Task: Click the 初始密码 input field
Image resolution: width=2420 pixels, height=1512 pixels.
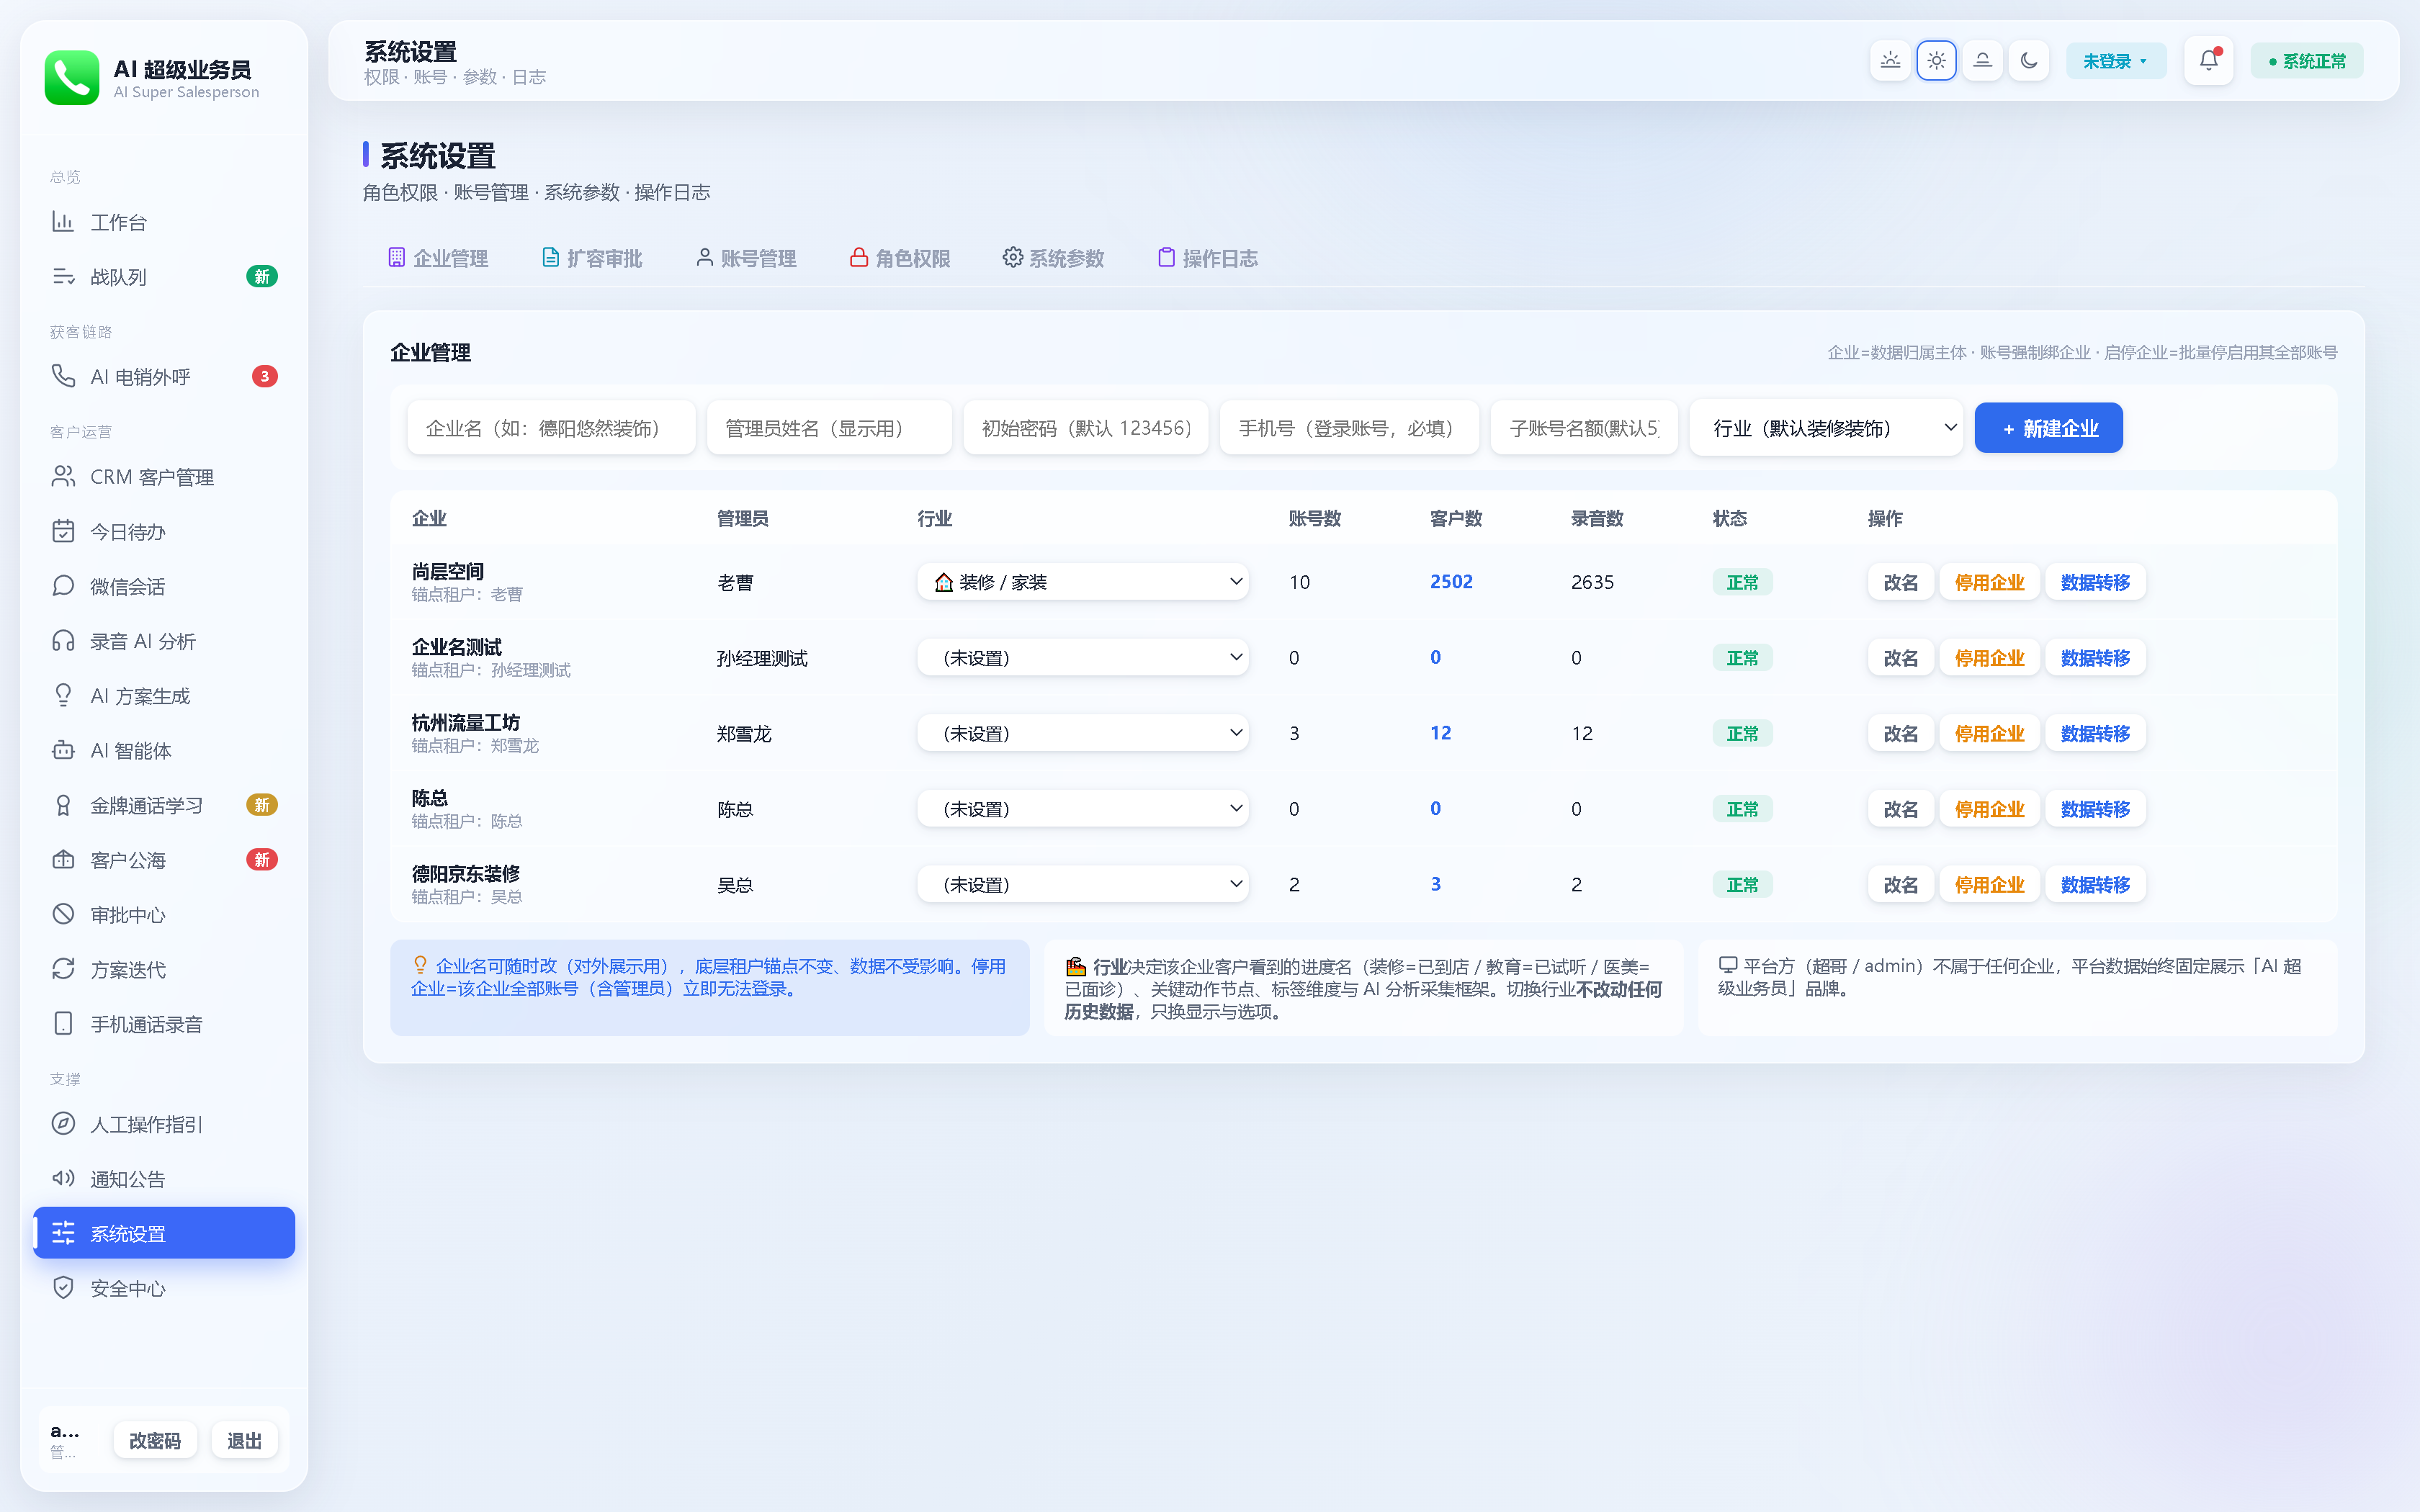Action: click(1086, 428)
